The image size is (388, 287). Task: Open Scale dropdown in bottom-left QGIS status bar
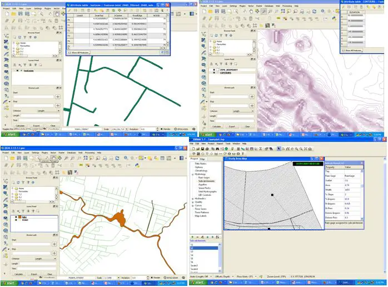118,278
